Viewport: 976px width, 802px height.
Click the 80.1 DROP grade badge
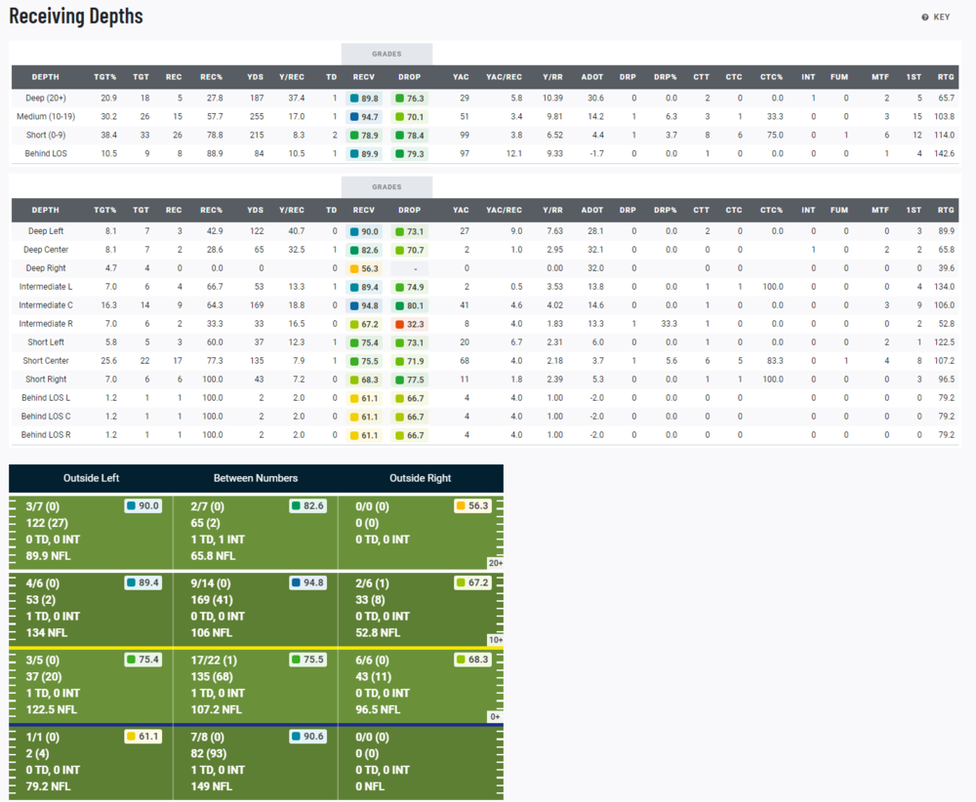410,305
